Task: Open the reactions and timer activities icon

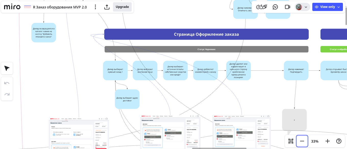Action: [262, 7]
